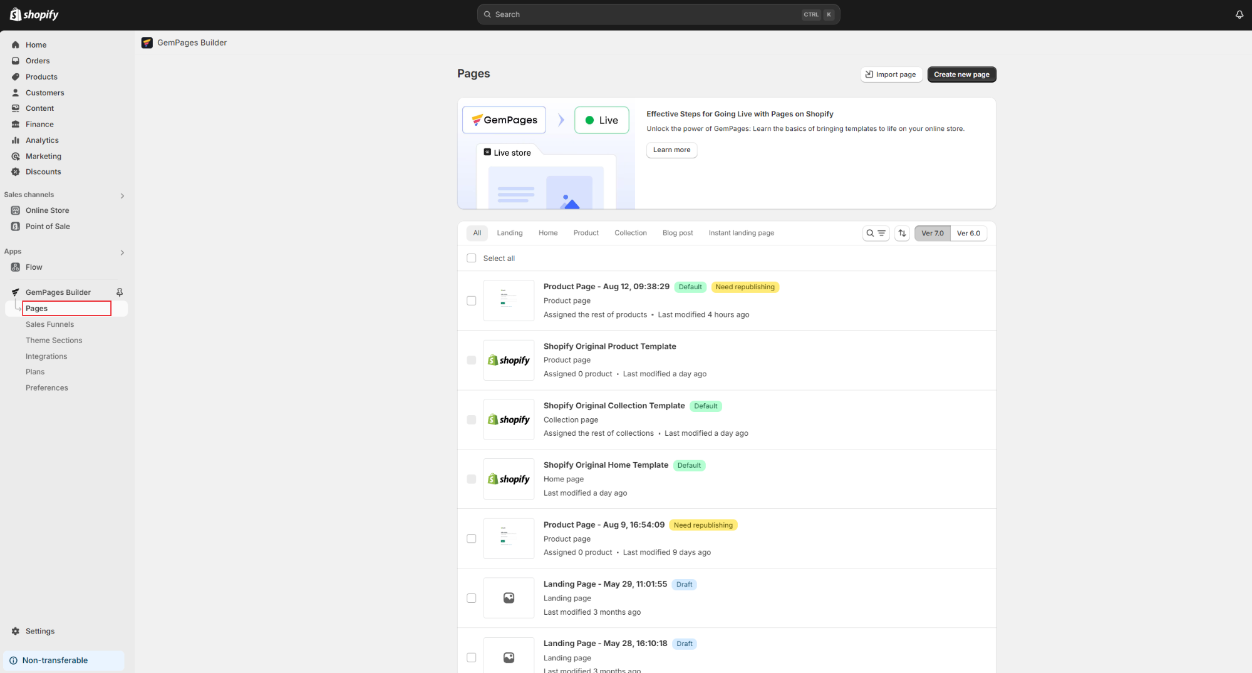This screenshot has height=673, width=1252.
Task: Open Analytics from the sidebar
Action: click(42, 140)
